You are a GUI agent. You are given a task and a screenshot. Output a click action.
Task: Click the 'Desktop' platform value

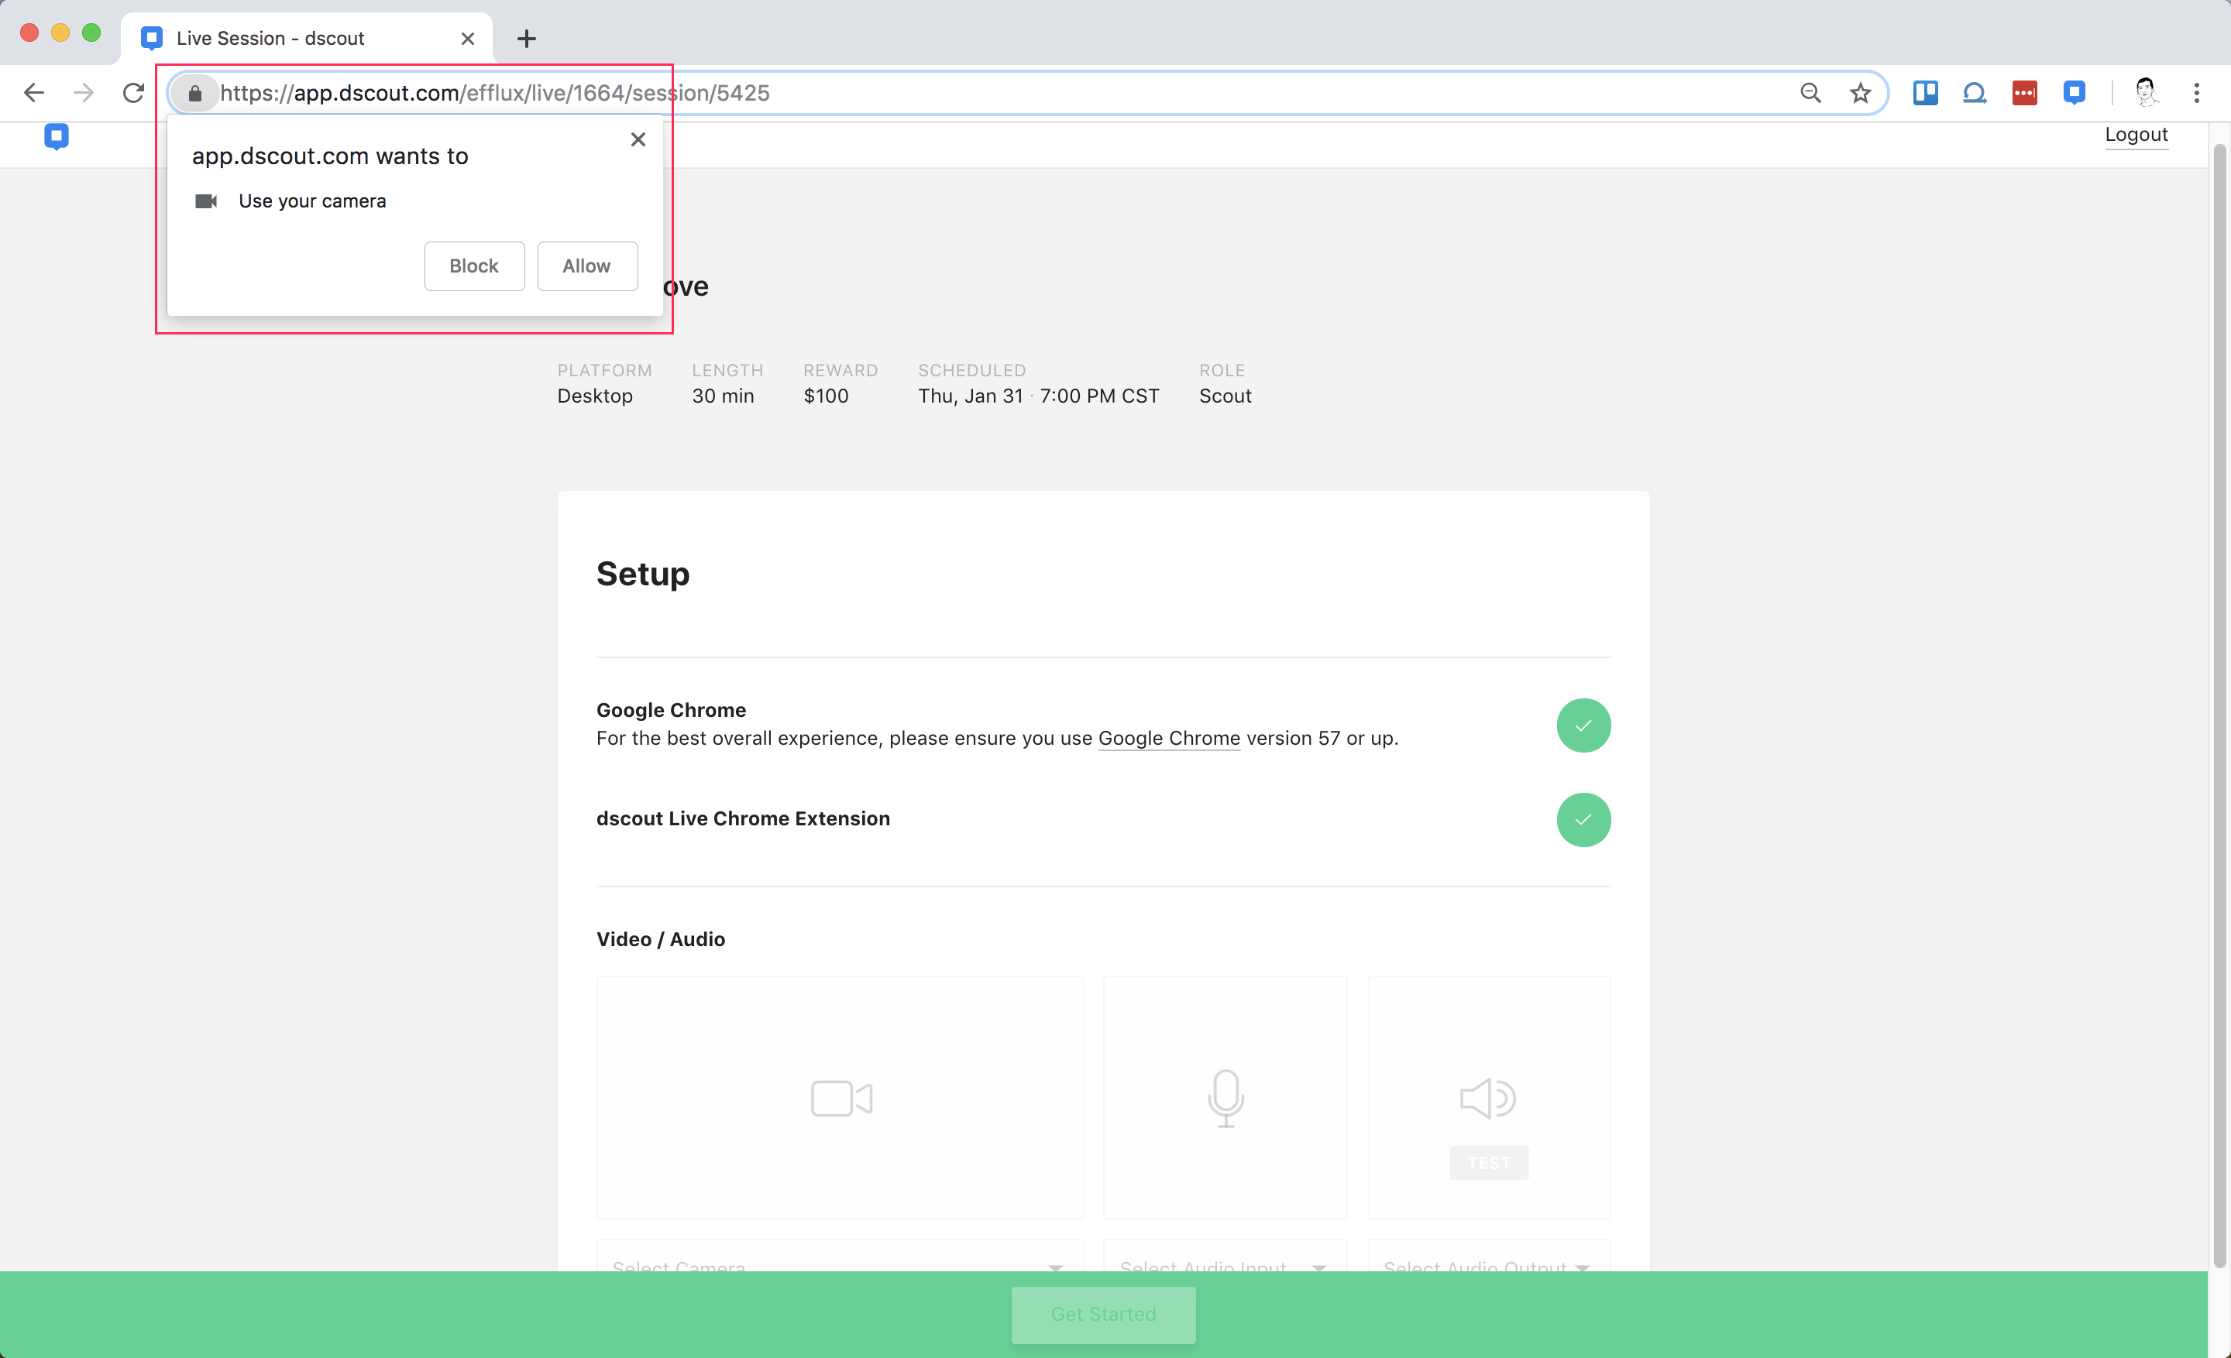[x=595, y=396]
